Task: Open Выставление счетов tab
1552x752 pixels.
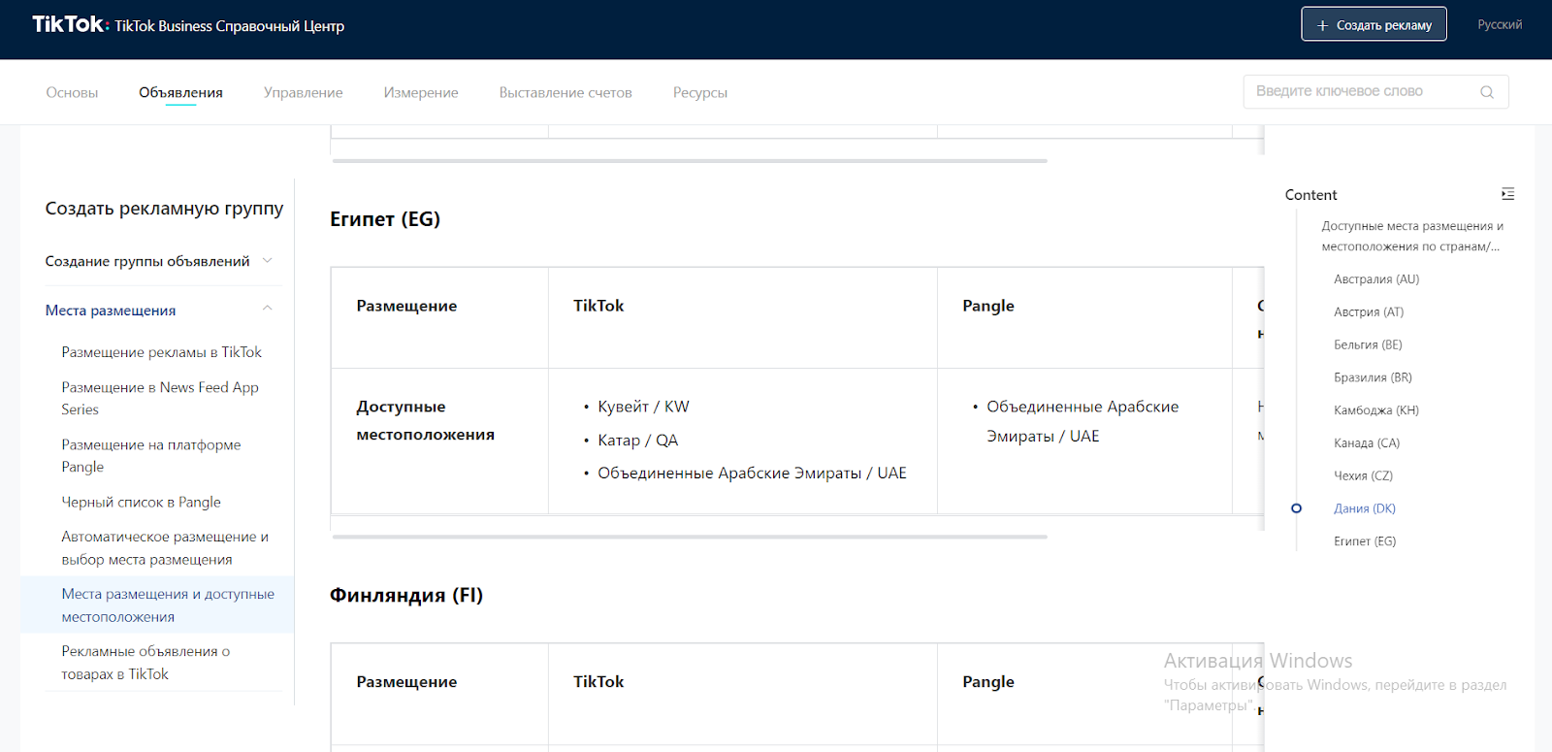Action: click(566, 92)
